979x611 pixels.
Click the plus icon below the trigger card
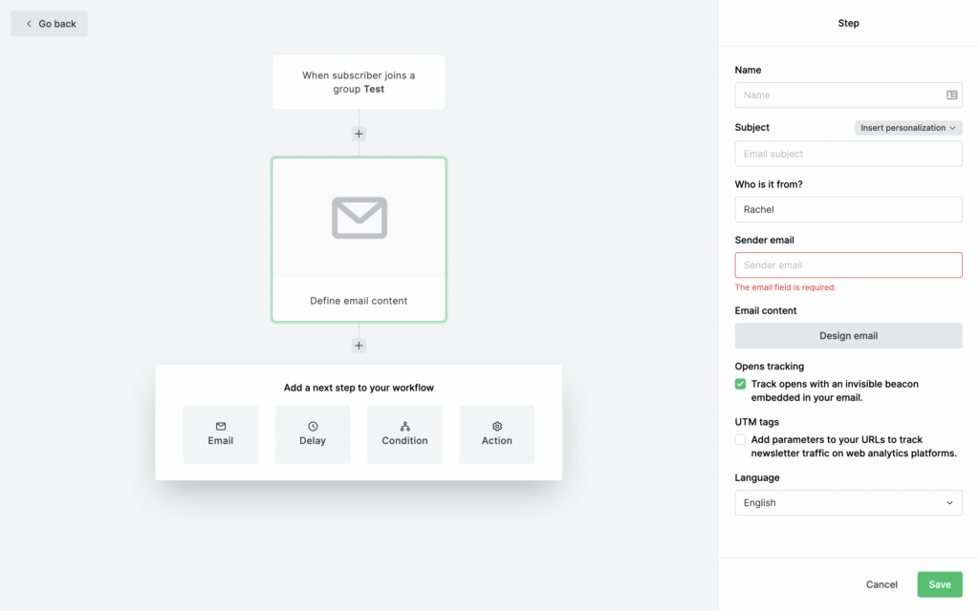coord(359,134)
